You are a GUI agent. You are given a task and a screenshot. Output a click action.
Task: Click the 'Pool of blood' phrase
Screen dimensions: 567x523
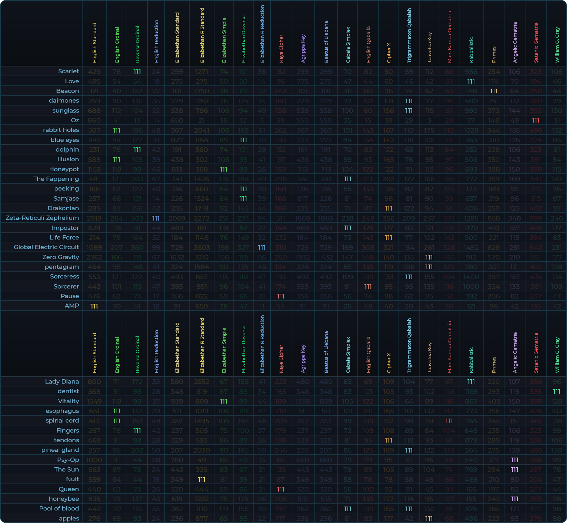[59, 508]
